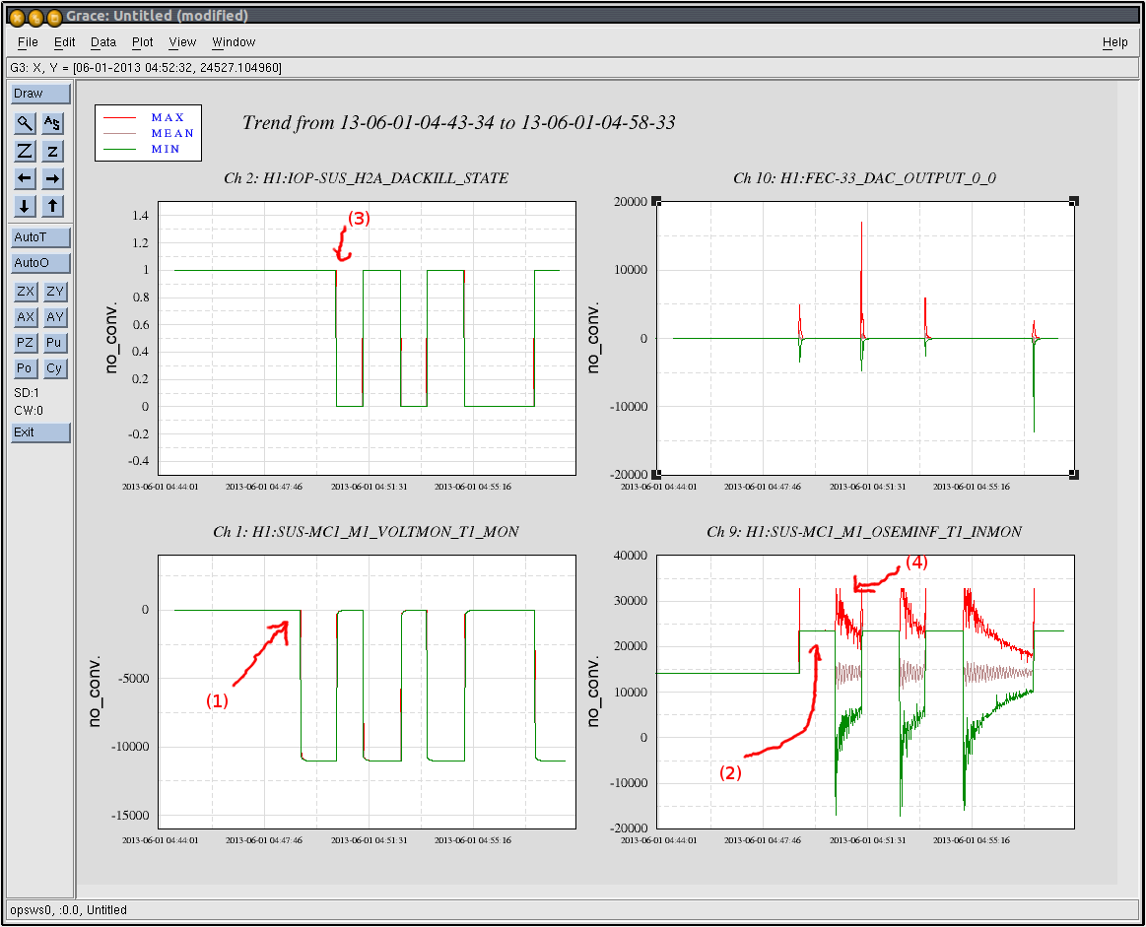The width and height of the screenshot is (1146, 927).
Task: Open the Data menu
Action: (x=103, y=42)
